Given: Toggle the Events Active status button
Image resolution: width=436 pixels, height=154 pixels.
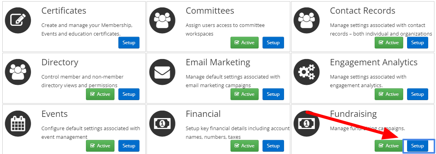Looking at the screenshot, I should click(x=100, y=146).
